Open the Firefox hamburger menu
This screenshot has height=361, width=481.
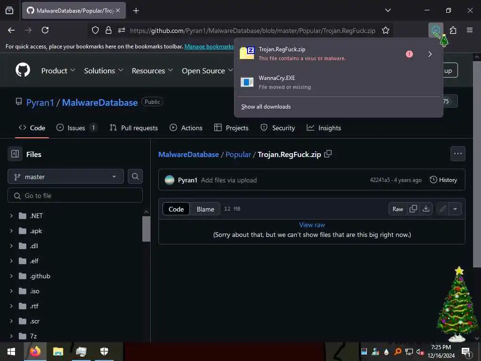470,30
